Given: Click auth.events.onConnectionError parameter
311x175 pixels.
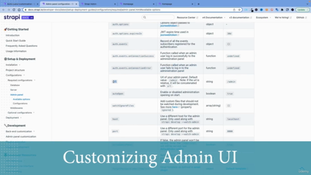Looking at the screenshot, I should pos(132,68).
